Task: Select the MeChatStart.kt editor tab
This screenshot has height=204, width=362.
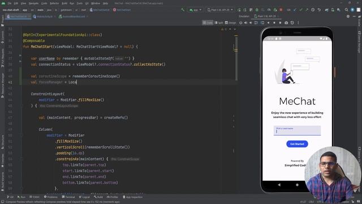Action: 18,16
